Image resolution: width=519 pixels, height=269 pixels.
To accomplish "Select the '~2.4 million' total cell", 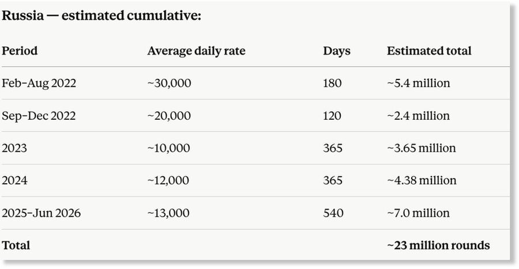I will click(419, 116).
